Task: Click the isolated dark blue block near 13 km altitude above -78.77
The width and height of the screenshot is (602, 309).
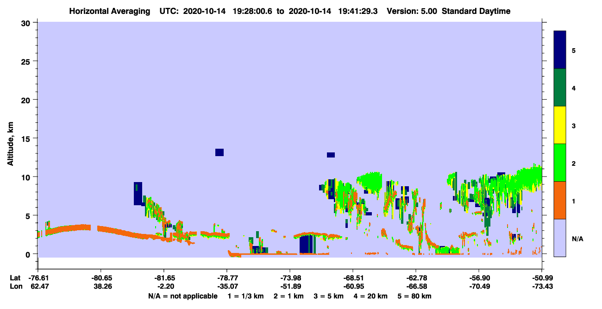Action: coord(219,152)
